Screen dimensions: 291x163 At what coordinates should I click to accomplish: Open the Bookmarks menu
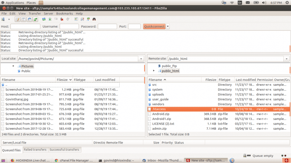(64, 13)
